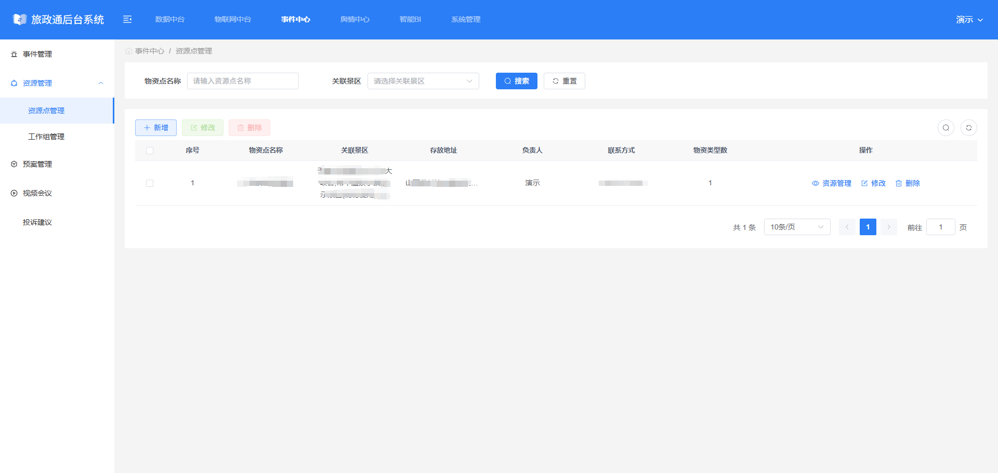Open the 演示 user menu
This screenshot has height=473, width=998.
[969, 20]
